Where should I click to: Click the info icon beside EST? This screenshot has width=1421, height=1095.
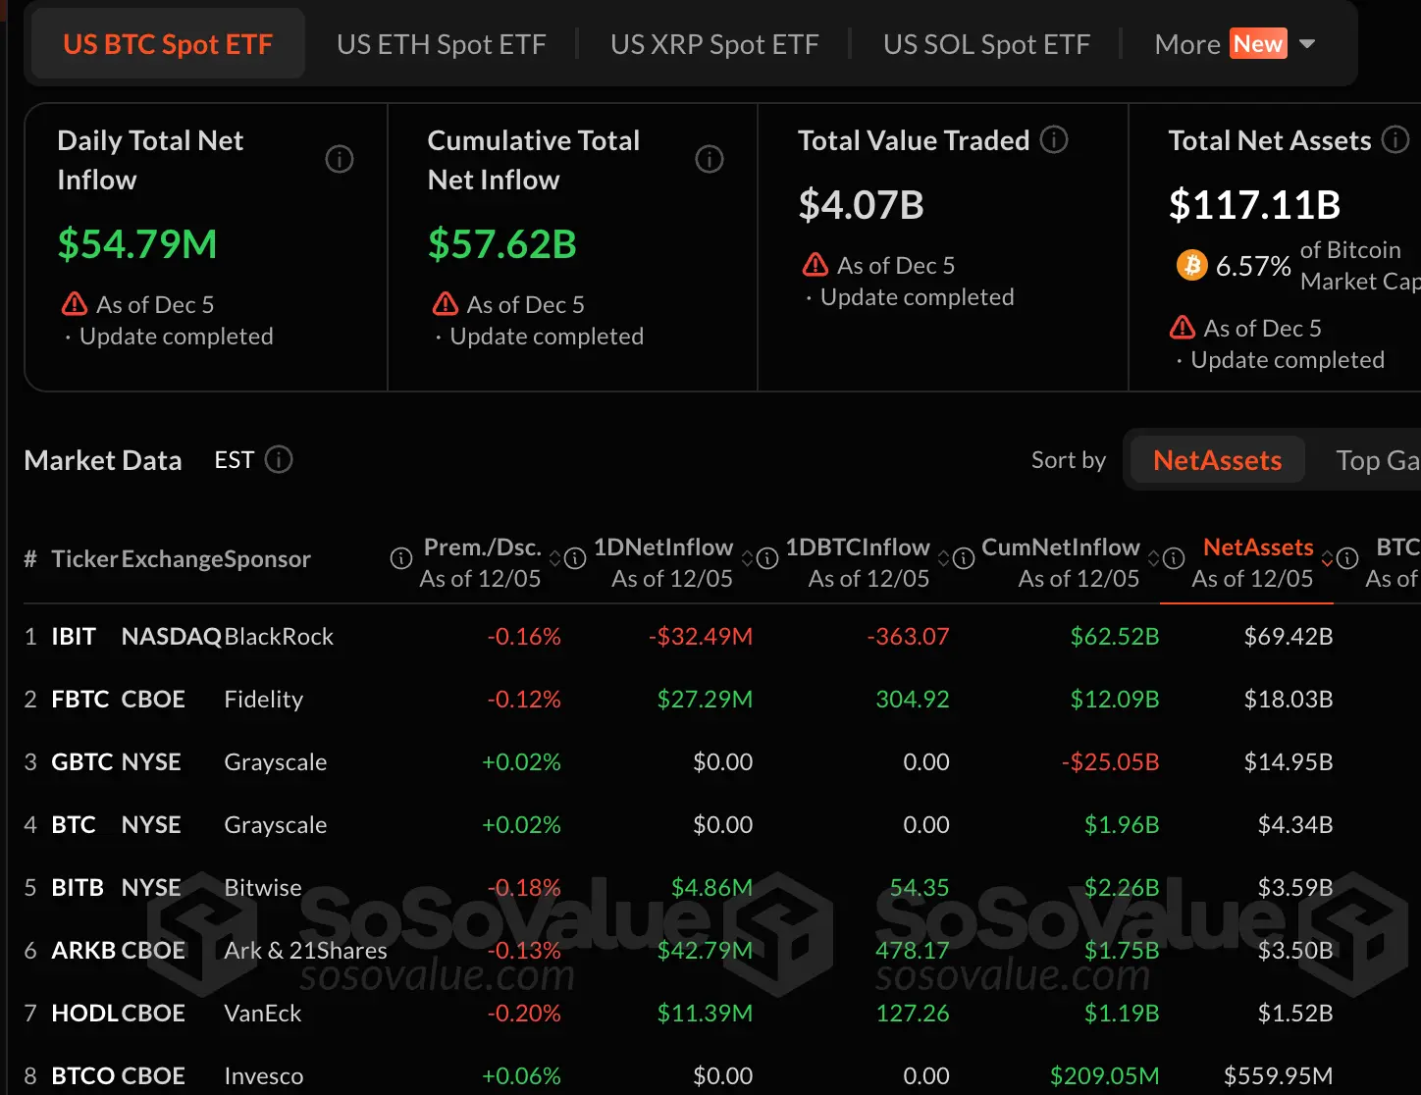point(279,459)
